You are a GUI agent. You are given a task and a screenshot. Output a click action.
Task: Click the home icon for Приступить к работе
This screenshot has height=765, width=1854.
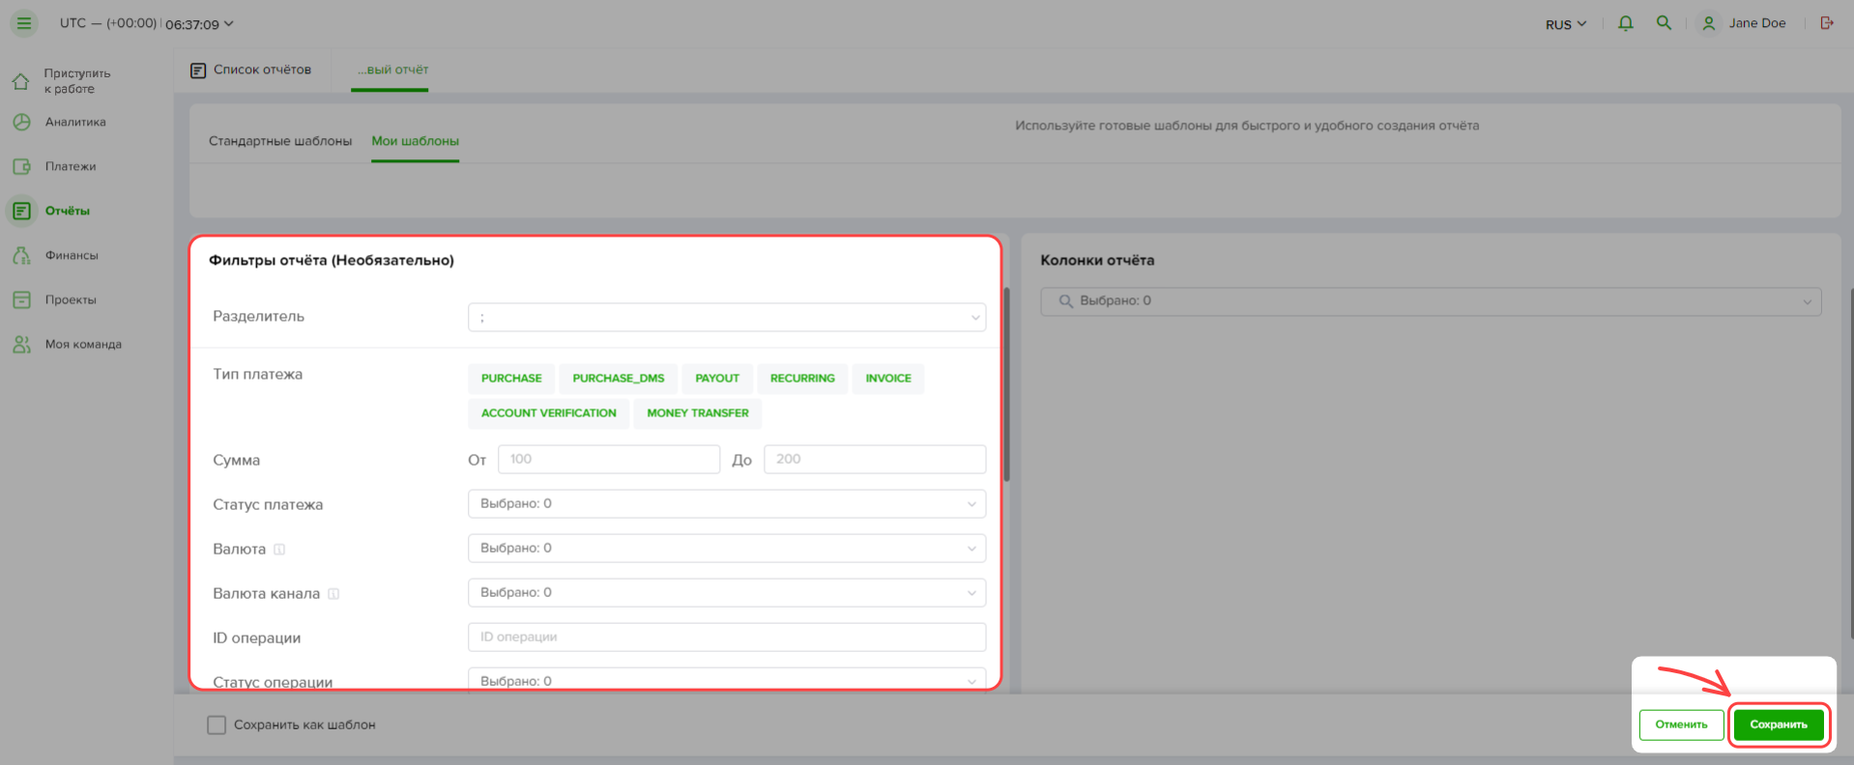coord(20,81)
